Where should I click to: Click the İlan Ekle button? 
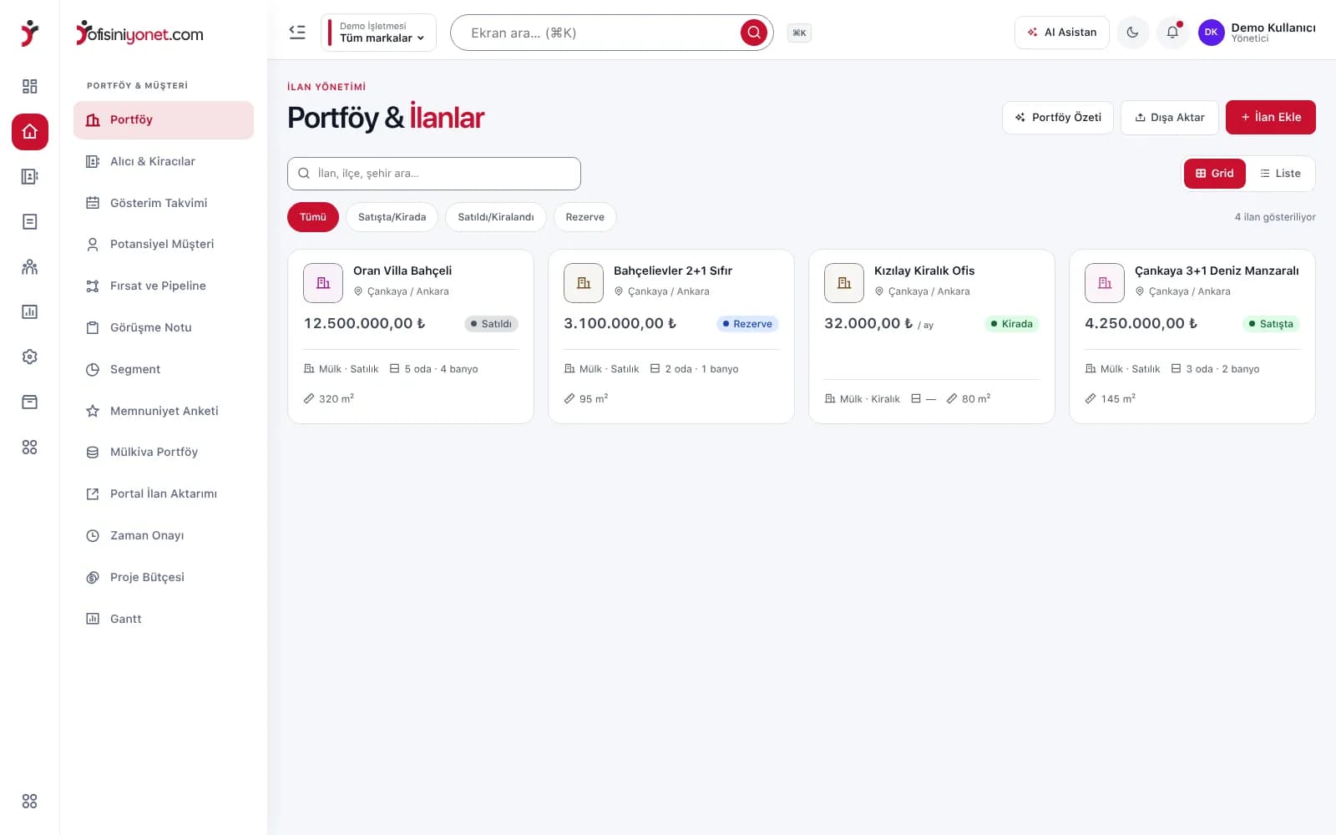tap(1270, 118)
